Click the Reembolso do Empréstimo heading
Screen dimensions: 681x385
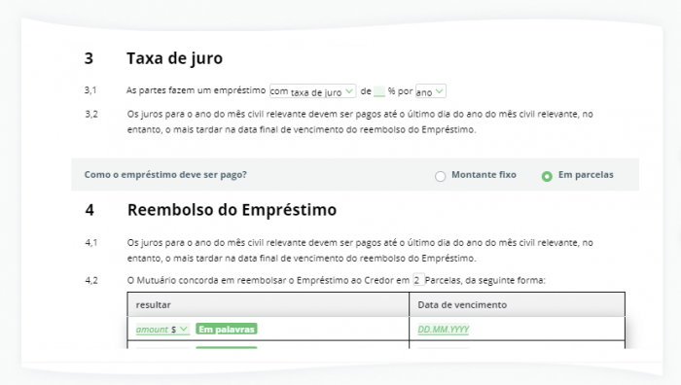[x=232, y=210]
